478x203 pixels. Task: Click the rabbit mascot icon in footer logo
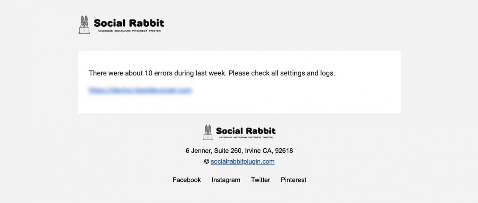pyautogui.click(x=208, y=132)
